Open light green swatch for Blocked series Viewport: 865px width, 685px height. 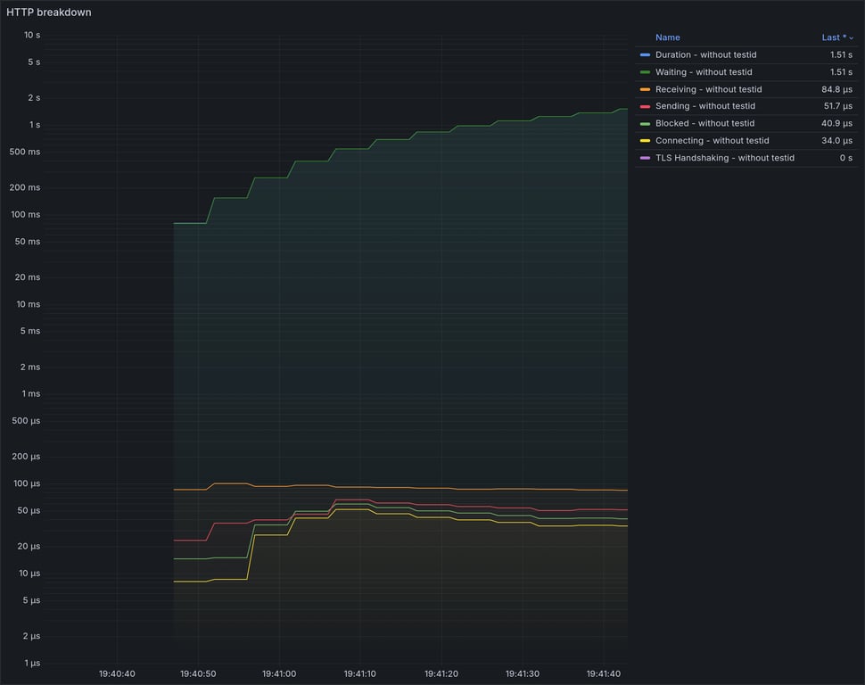coord(645,124)
